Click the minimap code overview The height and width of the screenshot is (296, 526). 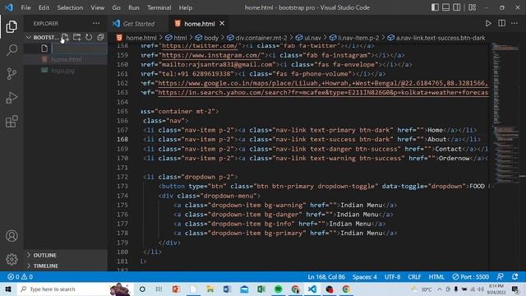[505, 114]
